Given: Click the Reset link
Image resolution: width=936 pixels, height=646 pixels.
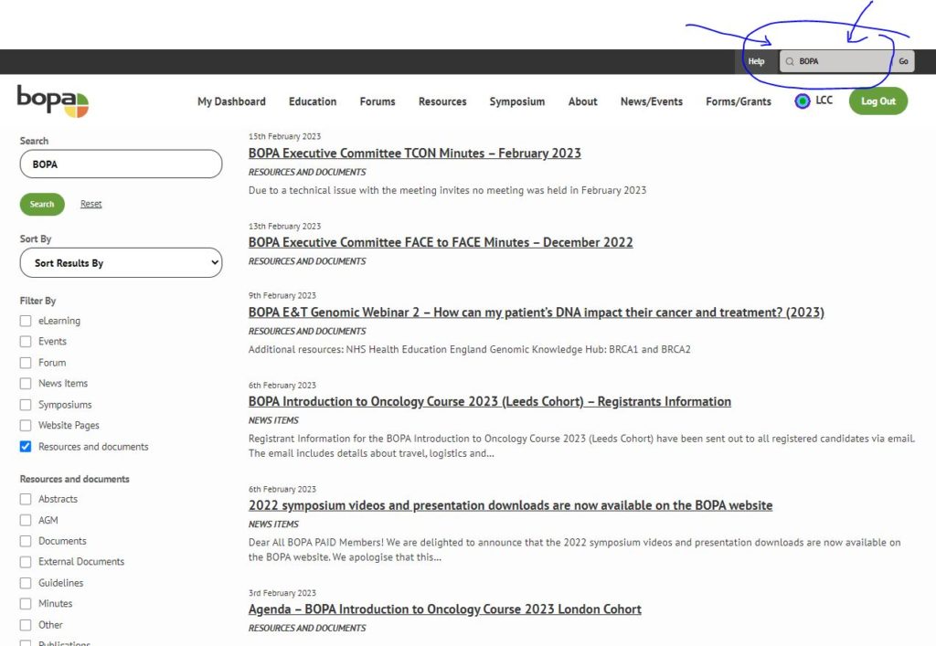Looking at the screenshot, I should (x=90, y=204).
